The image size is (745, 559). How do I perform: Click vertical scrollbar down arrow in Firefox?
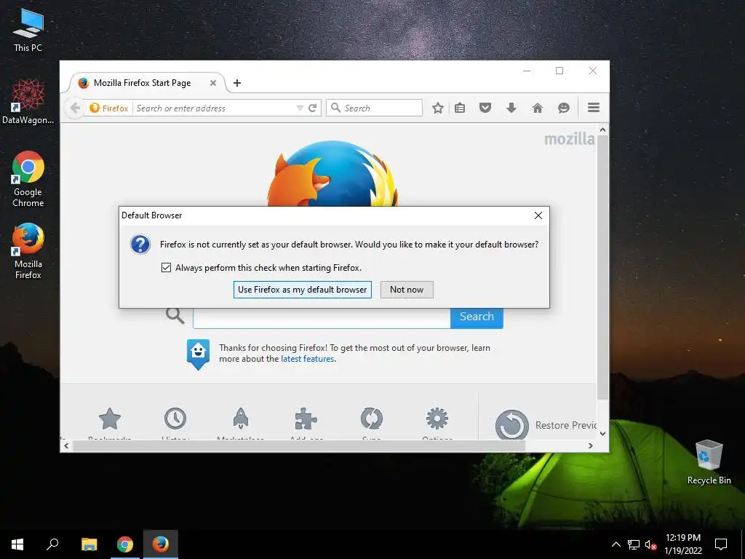coord(602,434)
